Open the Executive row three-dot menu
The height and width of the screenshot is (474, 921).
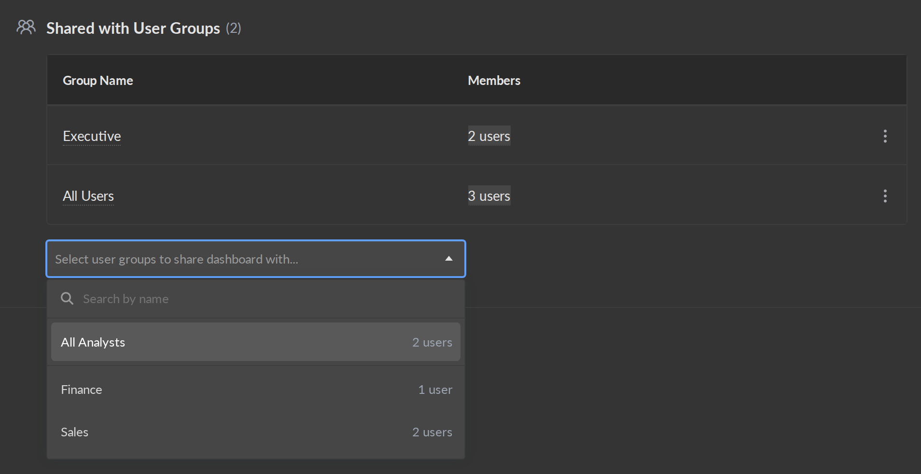coord(885,136)
